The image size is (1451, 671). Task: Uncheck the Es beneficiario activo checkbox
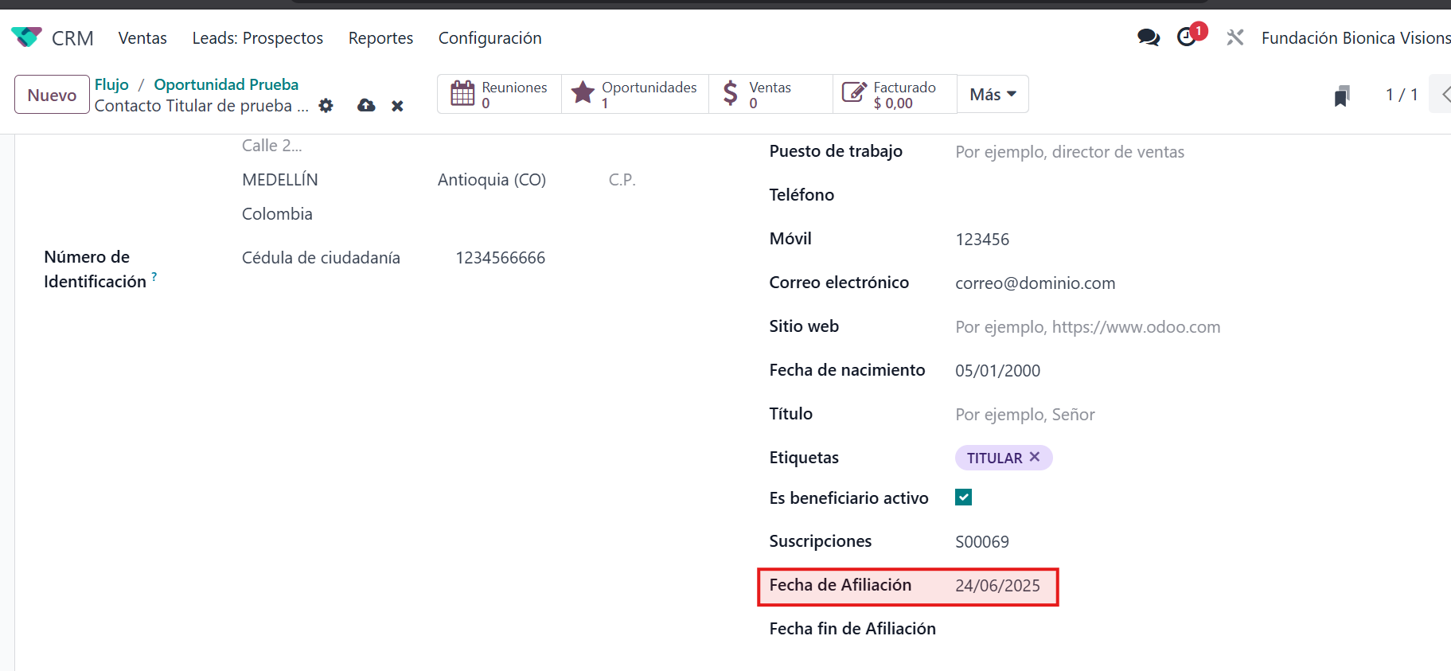[963, 497]
